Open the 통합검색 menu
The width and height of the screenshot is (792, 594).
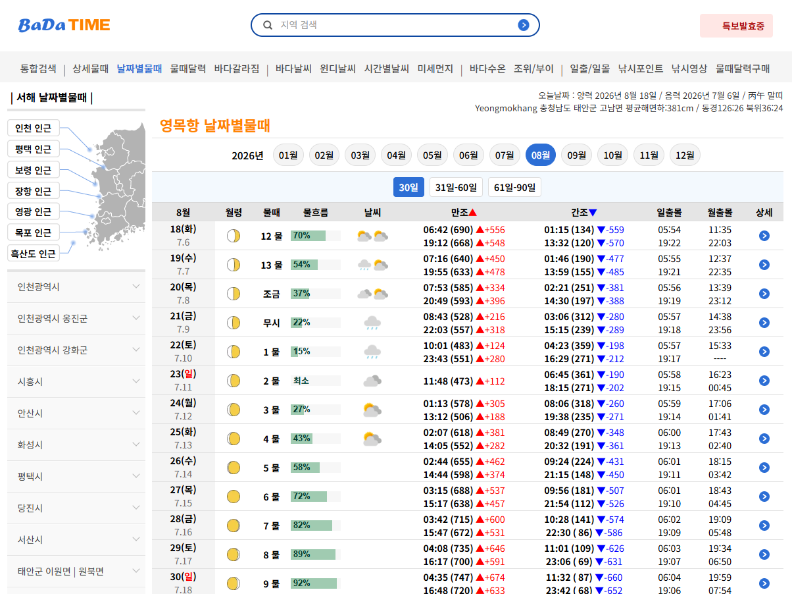[38, 68]
